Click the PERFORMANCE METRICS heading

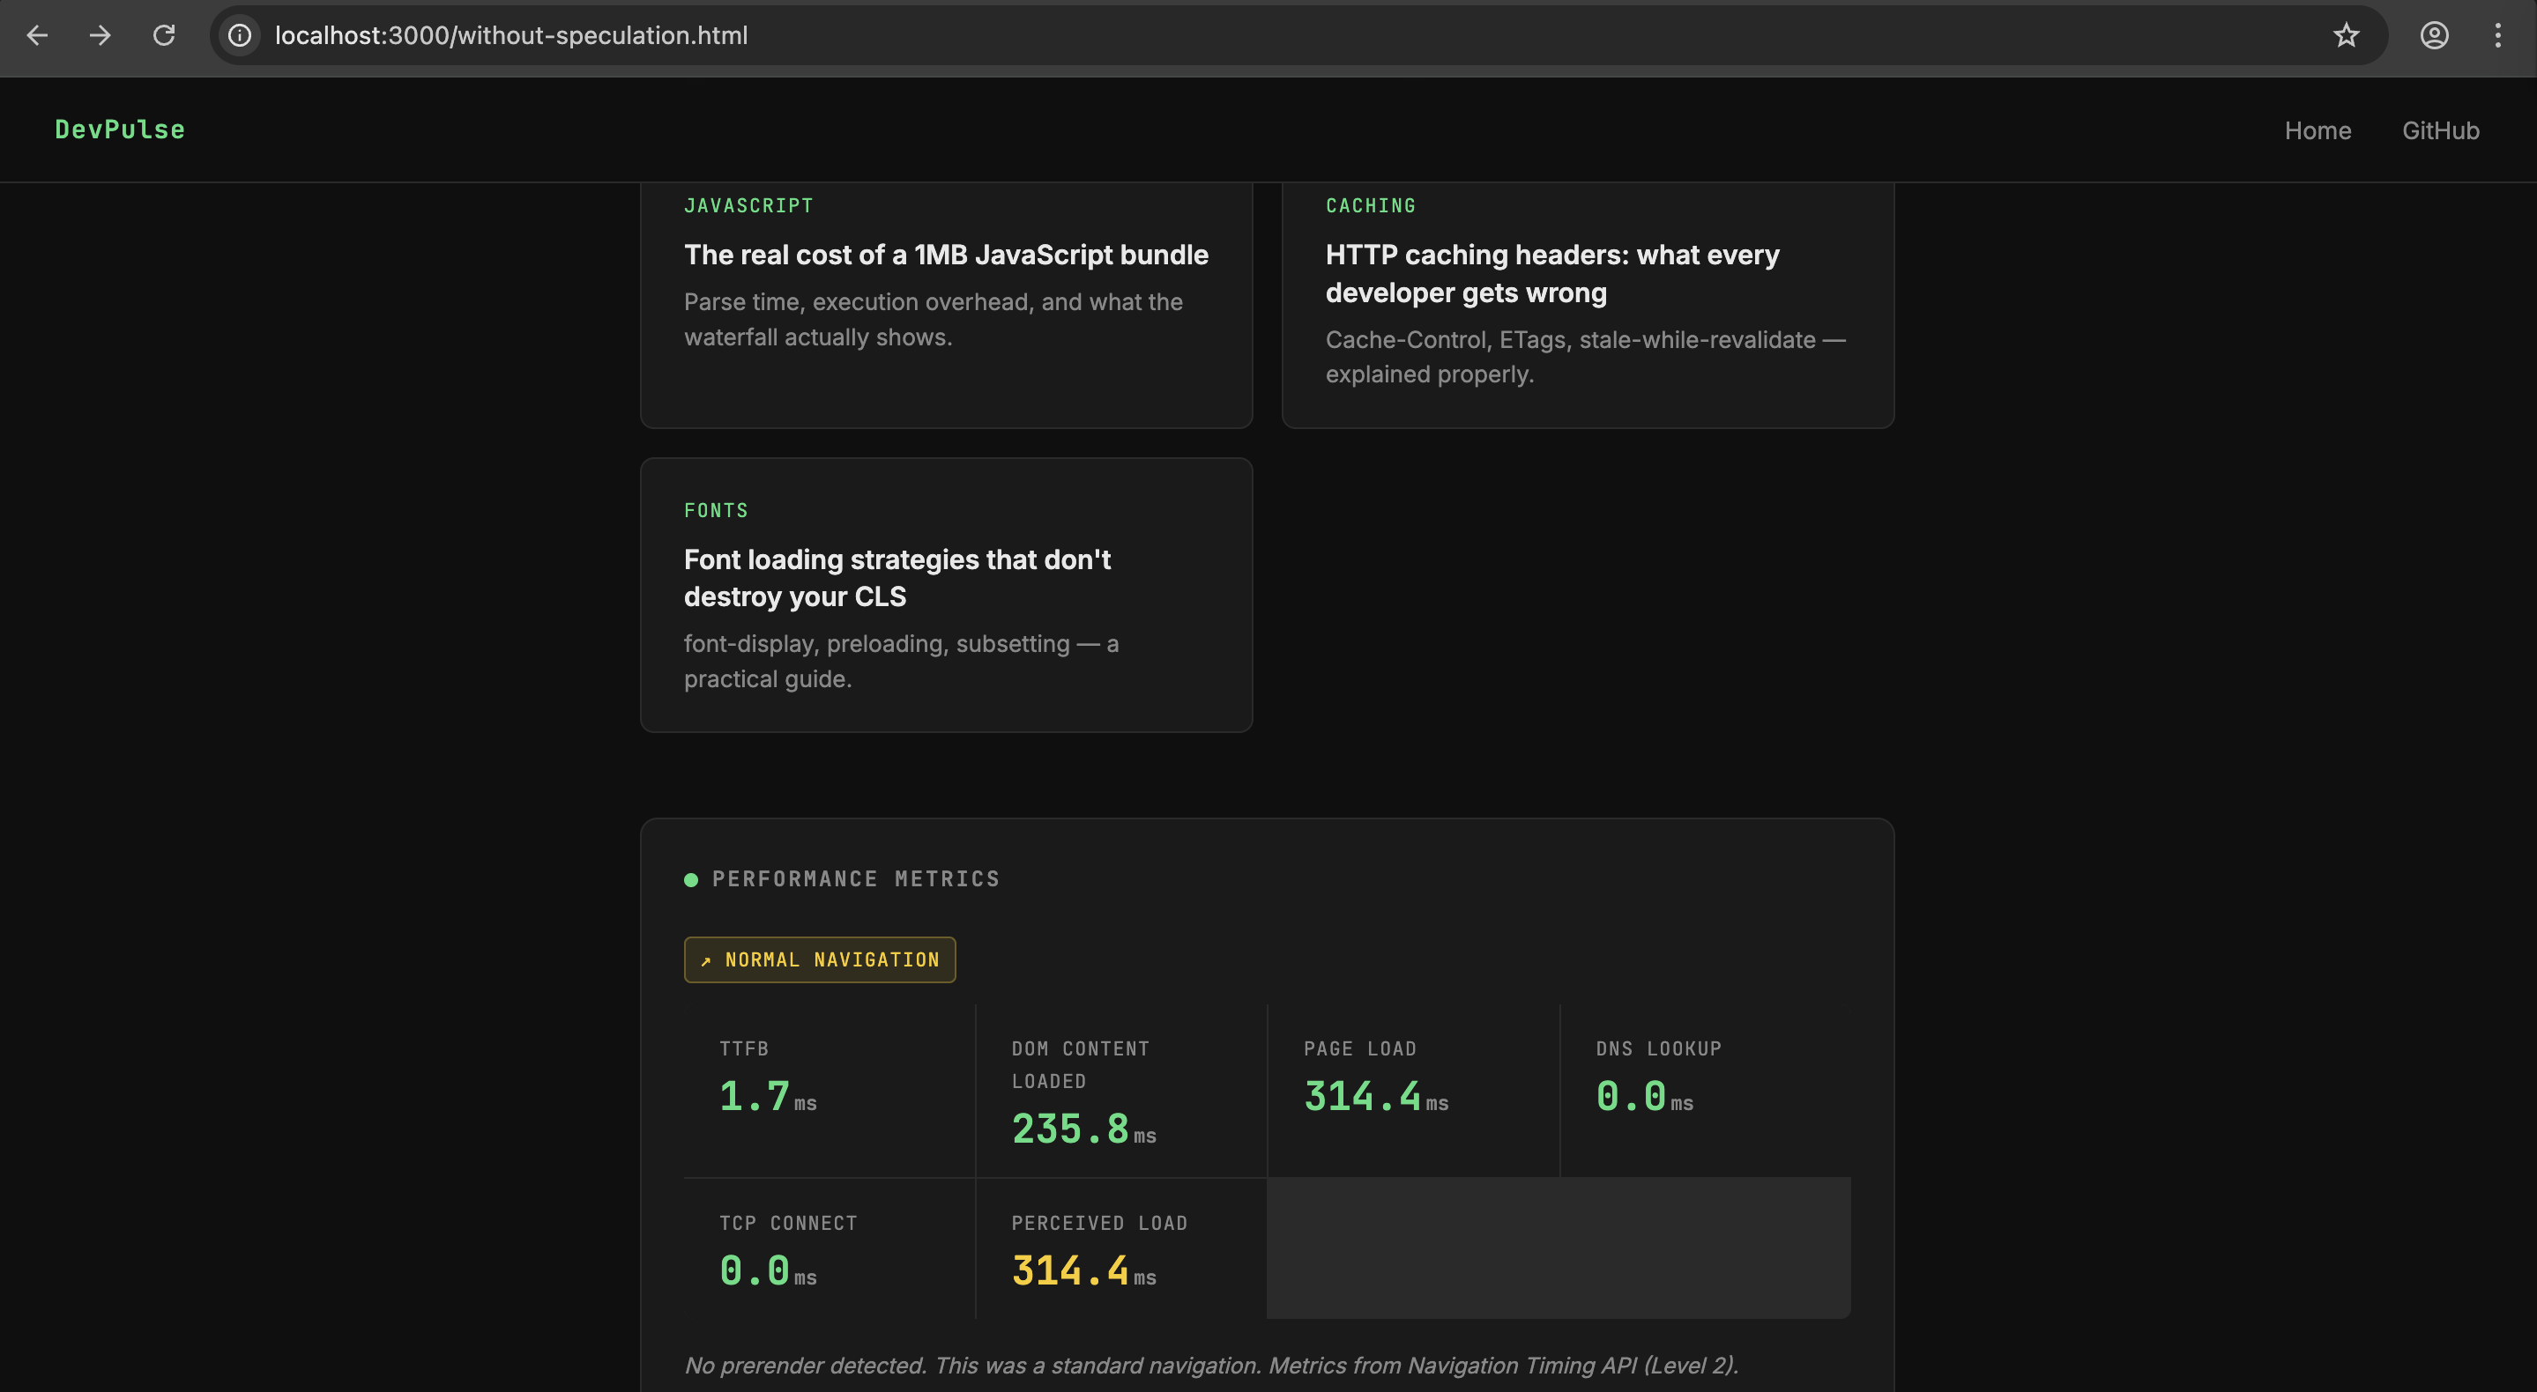856,879
